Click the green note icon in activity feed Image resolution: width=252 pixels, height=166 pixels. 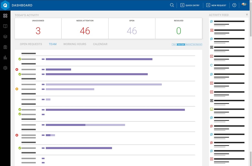(x=211, y=109)
